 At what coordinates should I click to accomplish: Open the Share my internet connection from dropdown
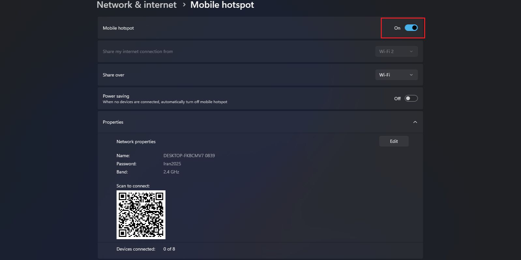pos(396,51)
